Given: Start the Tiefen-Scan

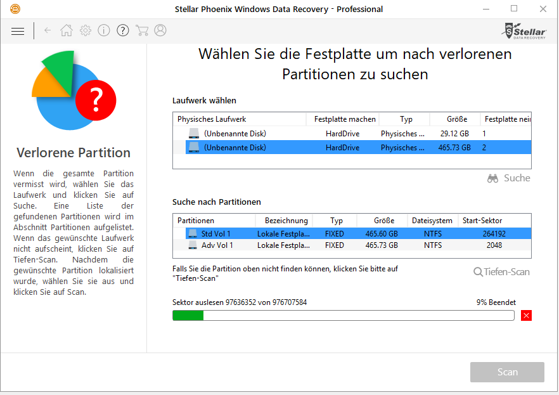Looking at the screenshot, I should [x=501, y=272].
